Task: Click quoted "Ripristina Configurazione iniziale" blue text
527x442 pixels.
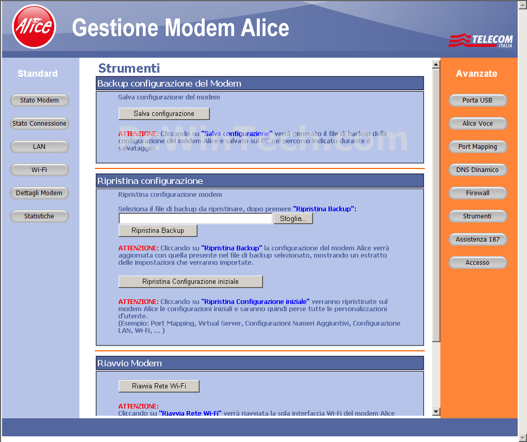Action: pyautogui.click(x=255, y=301)
